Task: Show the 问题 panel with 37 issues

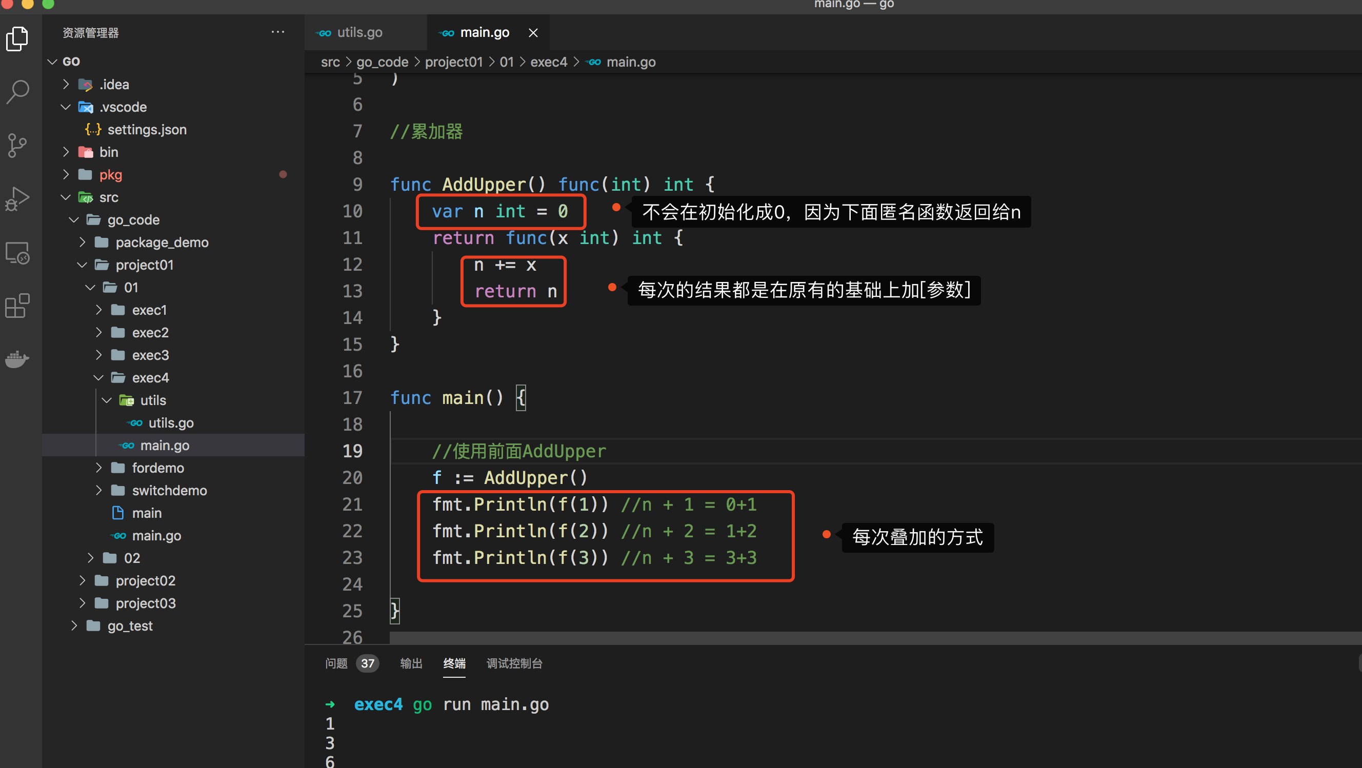Action: 336,663
